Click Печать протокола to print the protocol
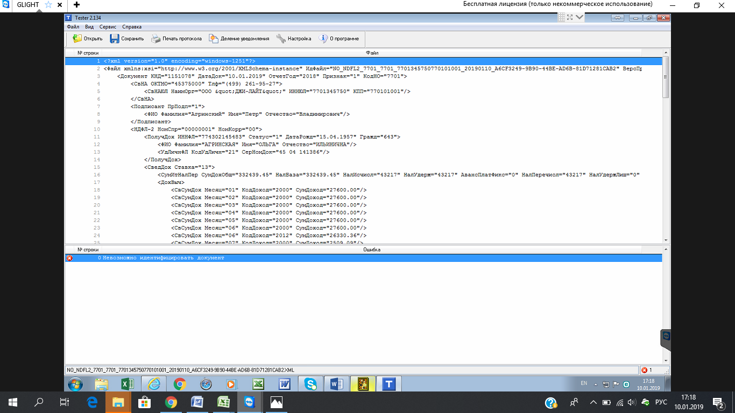The width and height of the screenshot is (735, 413). (x=176, y=39)
